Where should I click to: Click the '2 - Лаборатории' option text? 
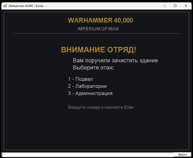(x=87, y=86)
